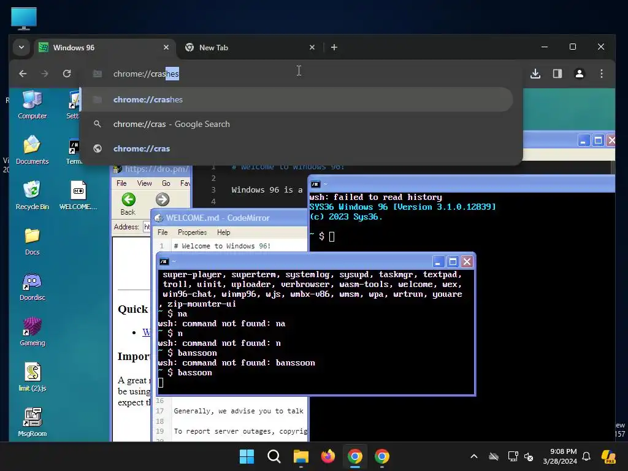Viewport: 628px width, 471px height.
Task: Select chrome://crashes suggestion
Action: (297, 100)
